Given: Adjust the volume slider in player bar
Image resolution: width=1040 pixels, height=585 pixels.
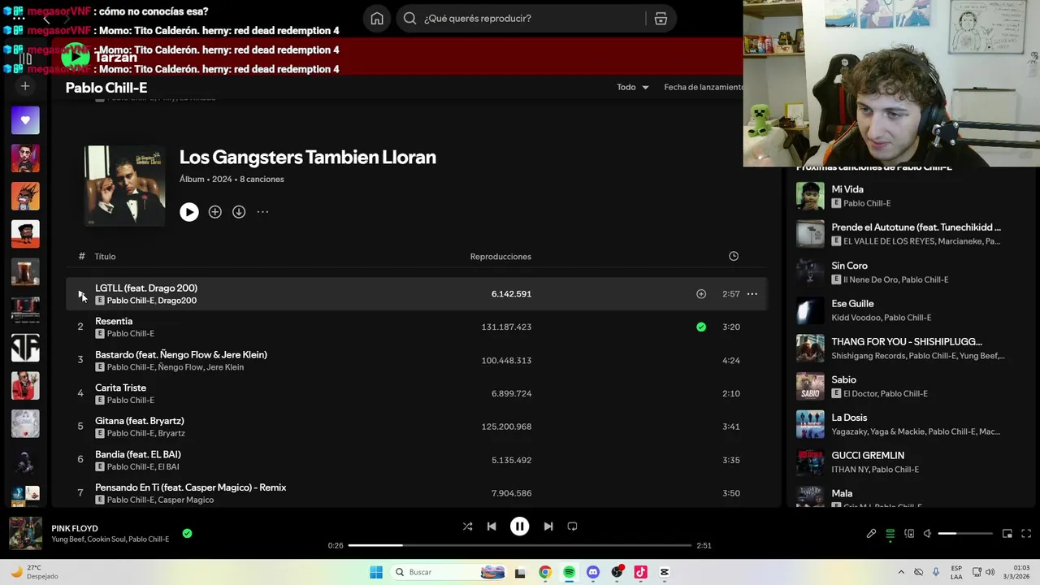Looking at the screenshot, I should point(965,534).
